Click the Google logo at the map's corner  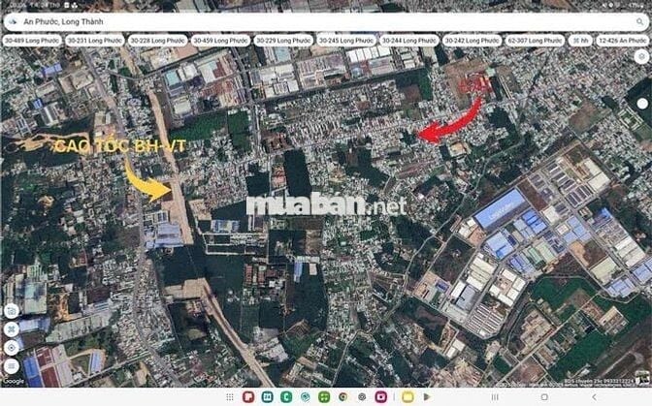click(x=14, y=382)
